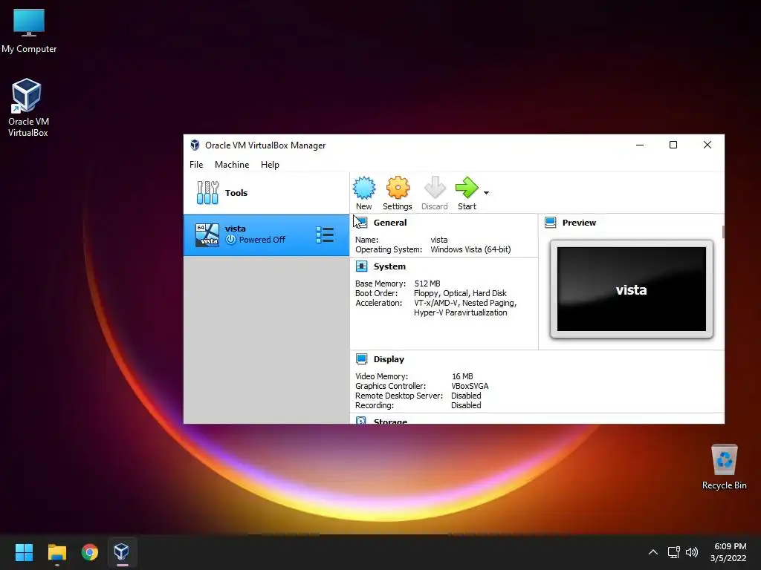761x570 pixels.
Task: Select Oracle VM VirtualBox desktop shortcut
Action: 27,108
